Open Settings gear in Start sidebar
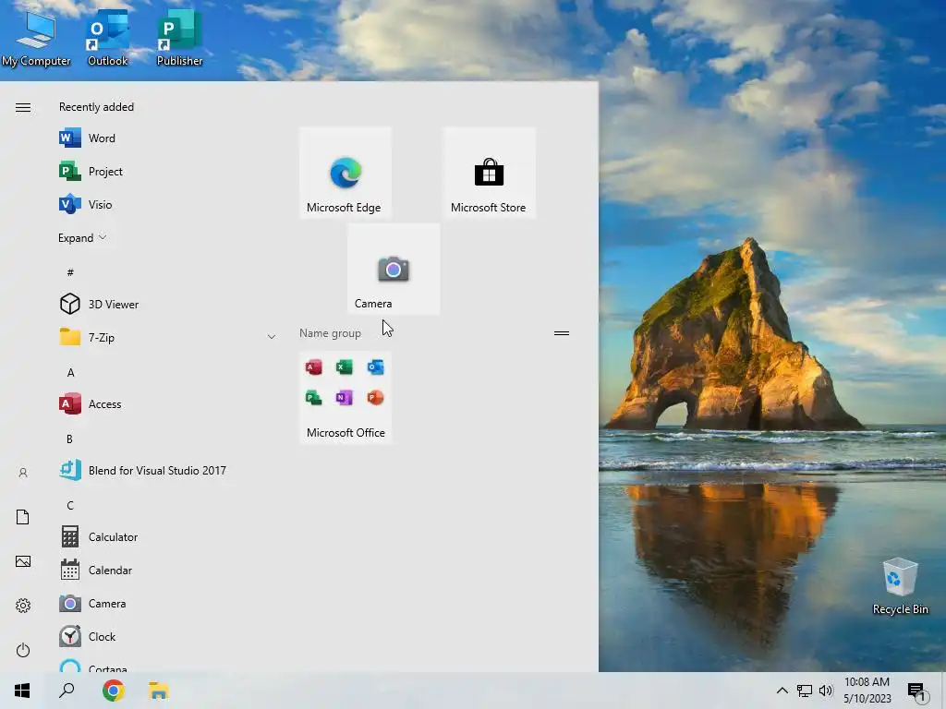The image size is (946, 709). coord(23,606)
